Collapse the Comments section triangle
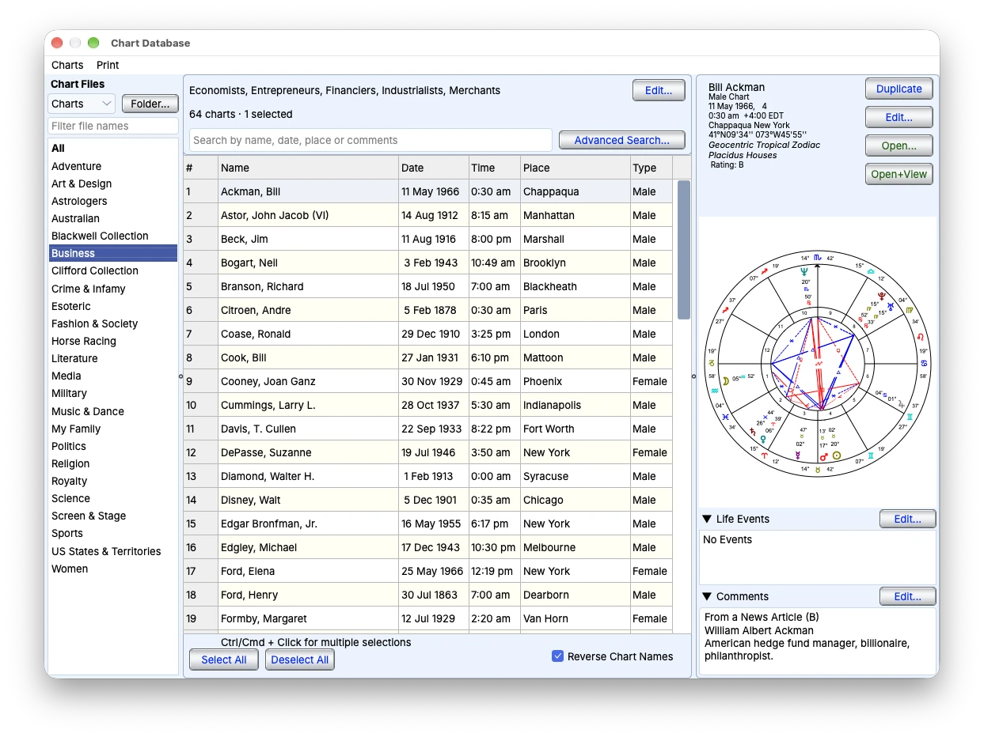The height and width of the screenshot is (737, 984). [707, 596]
